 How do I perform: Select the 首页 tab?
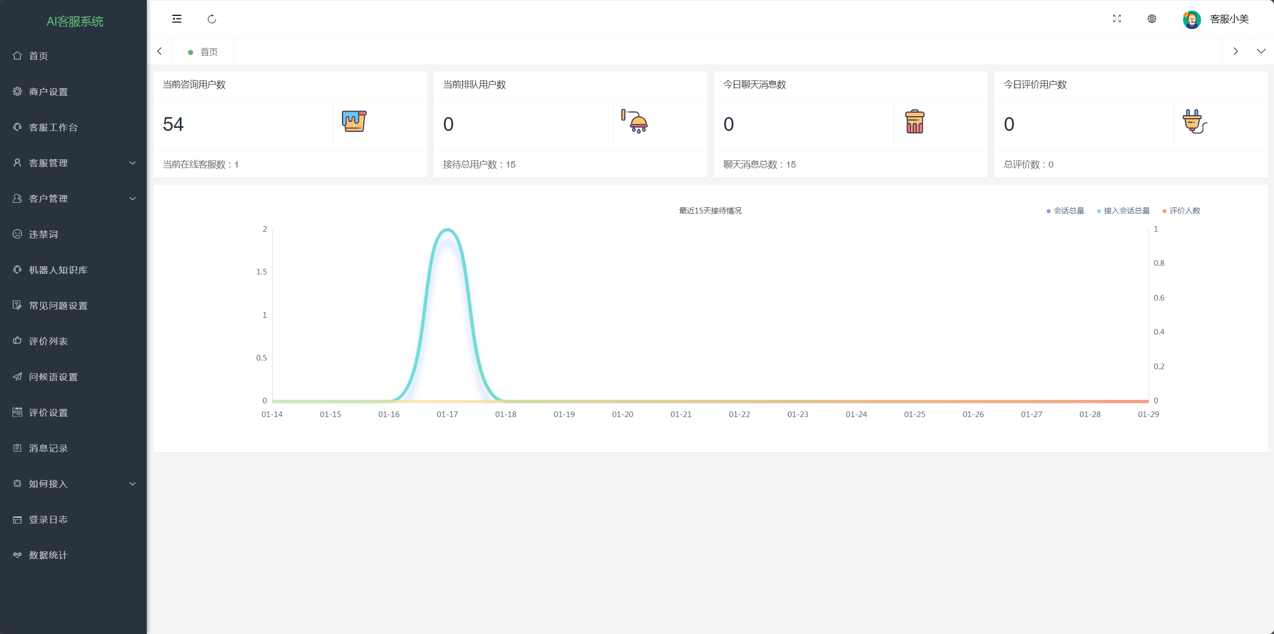click(203, 52)
